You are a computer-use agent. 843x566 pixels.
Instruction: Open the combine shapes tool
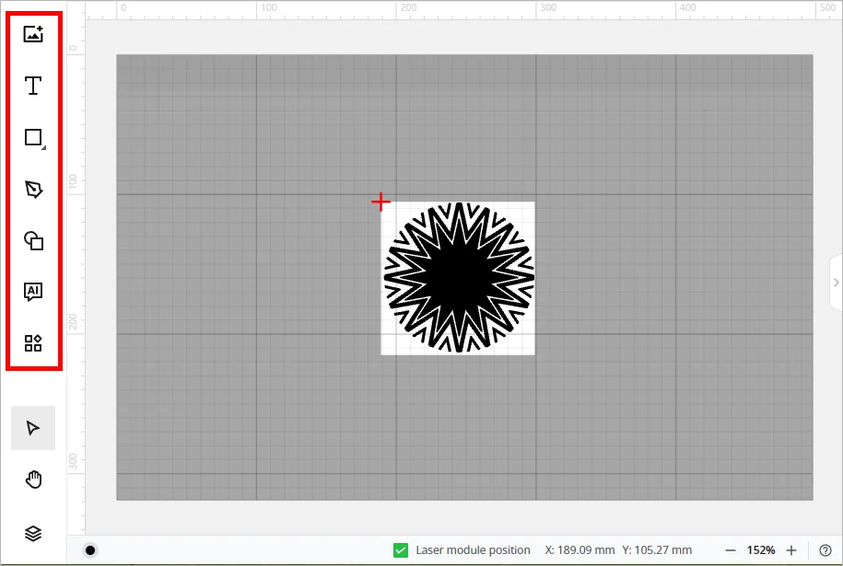coord(33,240)
